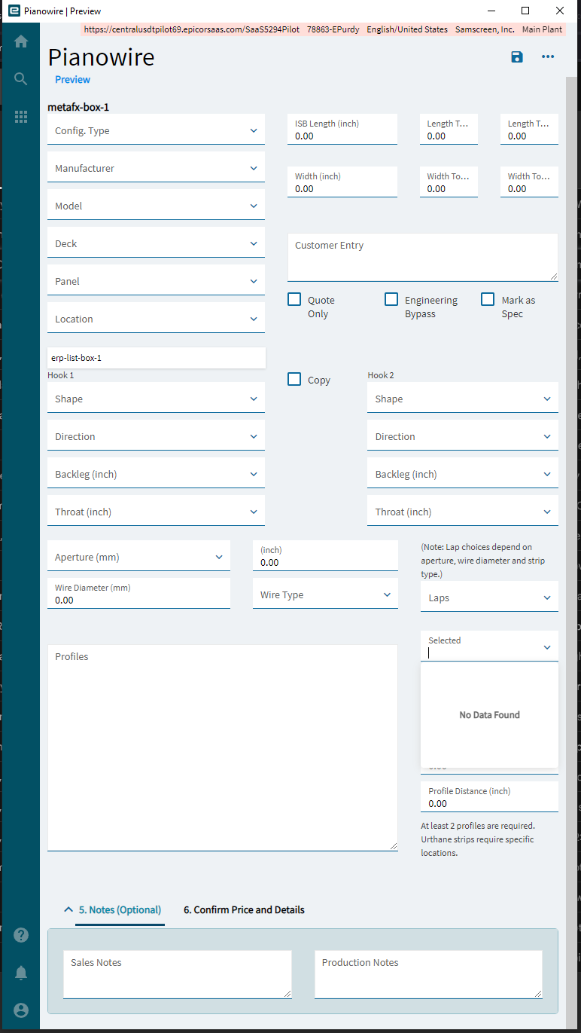Enable the Engineering Bypass checkbox
Viewport: 581px width, 1033px height.
tap(391, 299)
